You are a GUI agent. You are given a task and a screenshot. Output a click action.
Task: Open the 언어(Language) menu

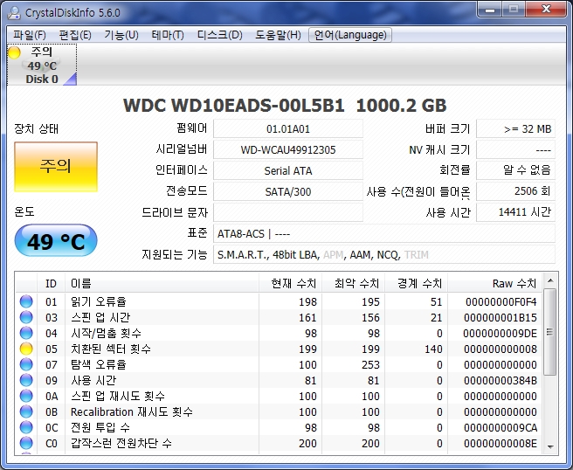coord(350,35)
